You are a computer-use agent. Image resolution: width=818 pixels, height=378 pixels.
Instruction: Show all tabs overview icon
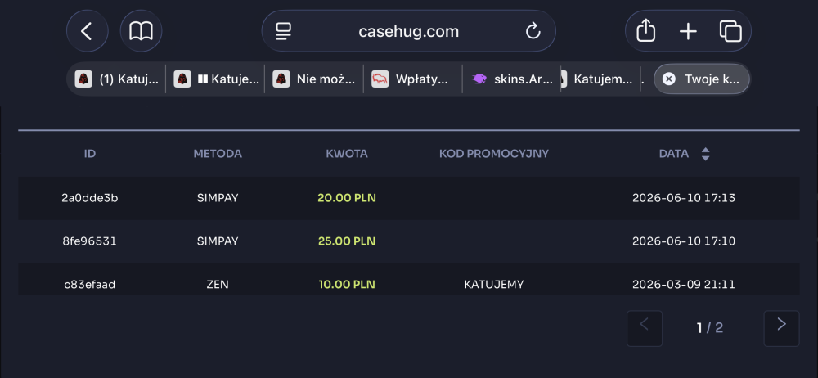point(730,31)
